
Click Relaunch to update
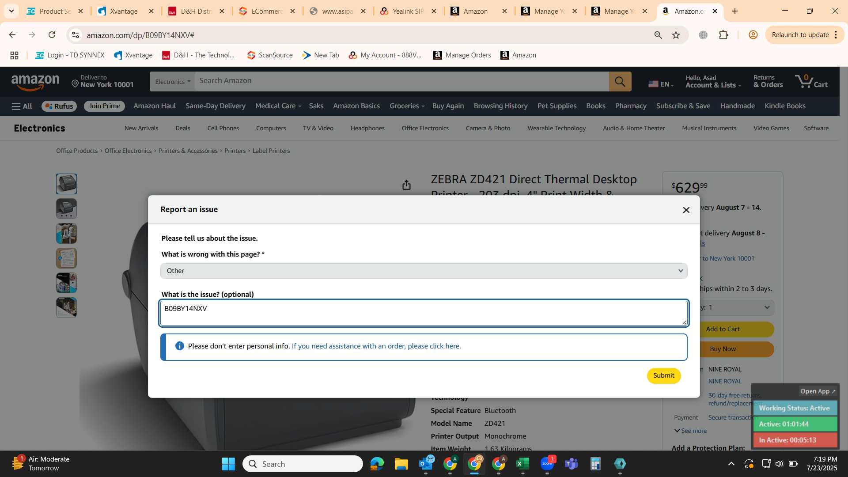(804, 35)
